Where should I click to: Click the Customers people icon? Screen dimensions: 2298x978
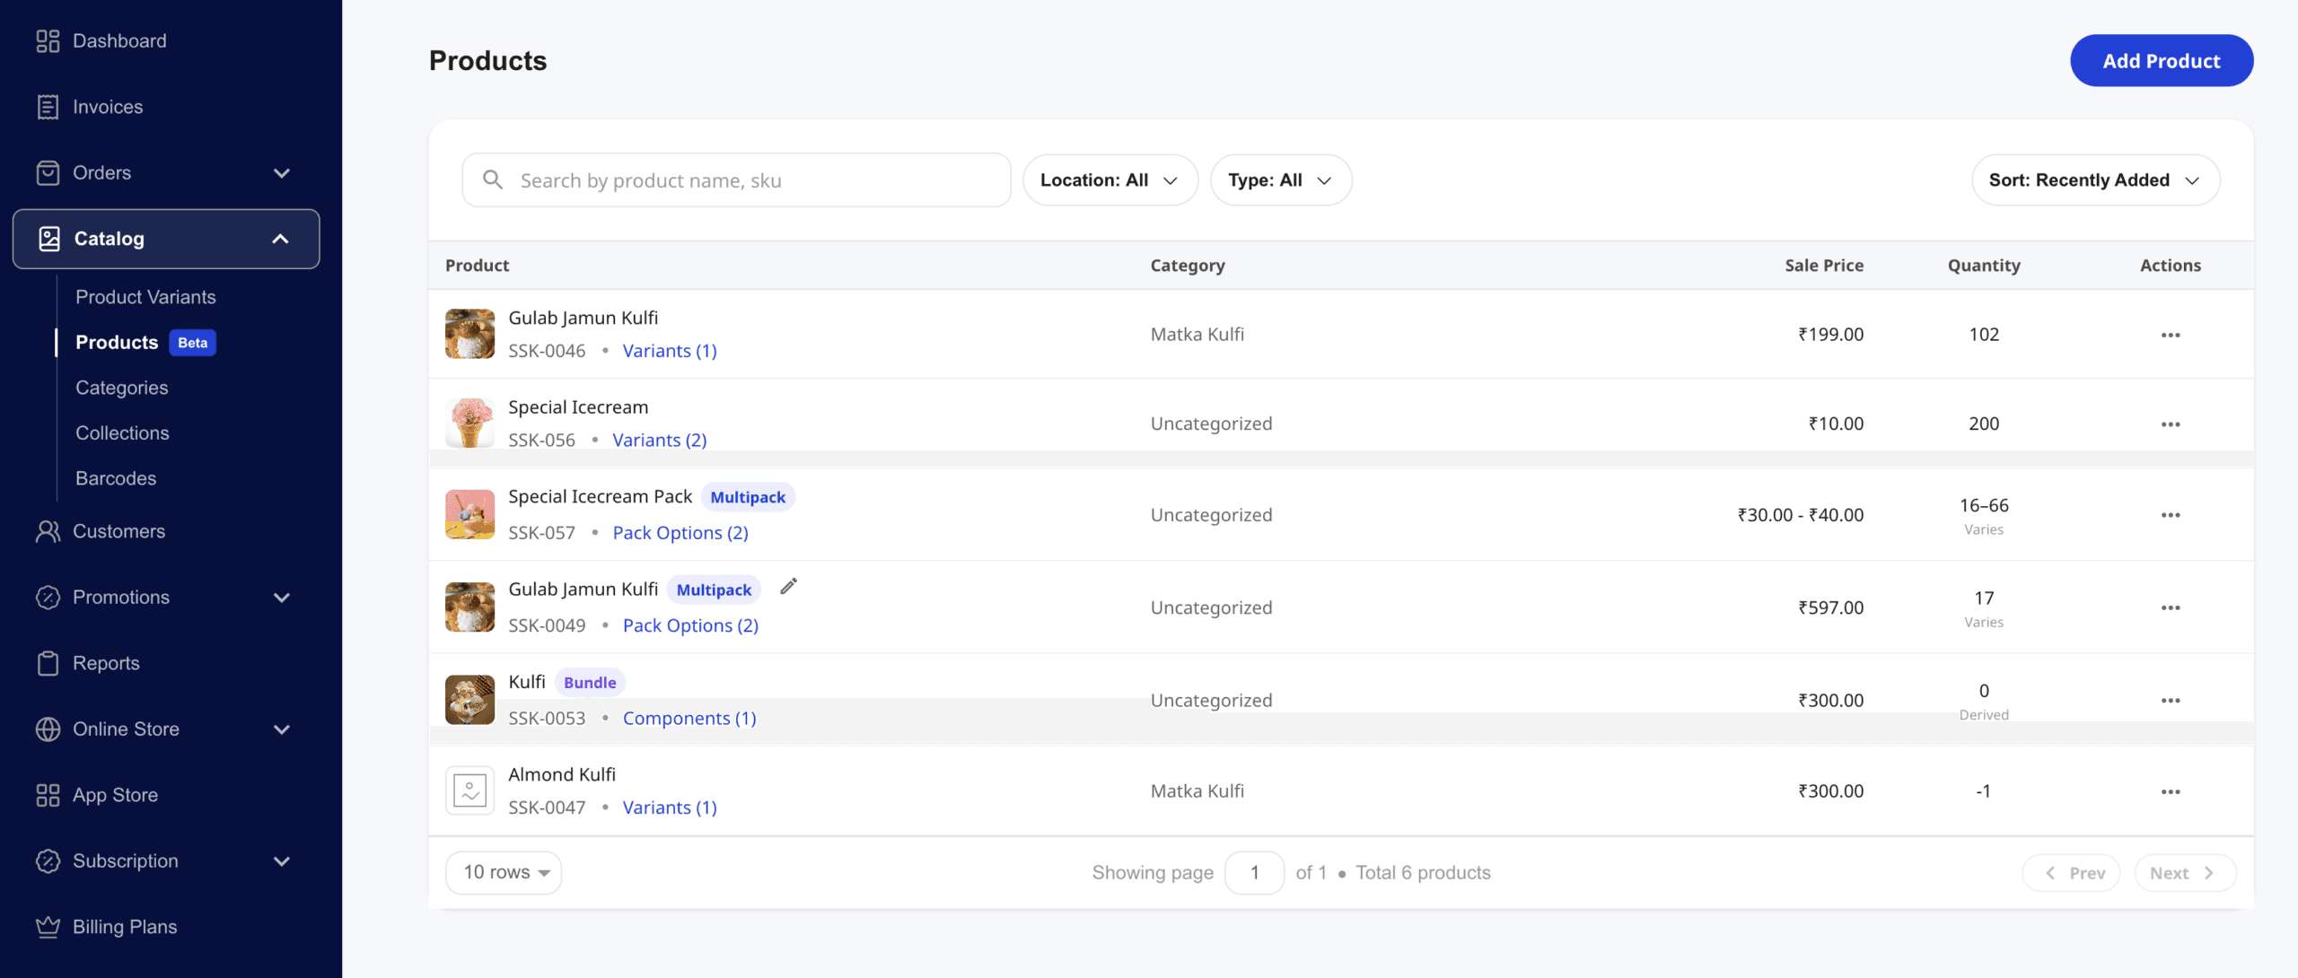(x=48, y=531)
